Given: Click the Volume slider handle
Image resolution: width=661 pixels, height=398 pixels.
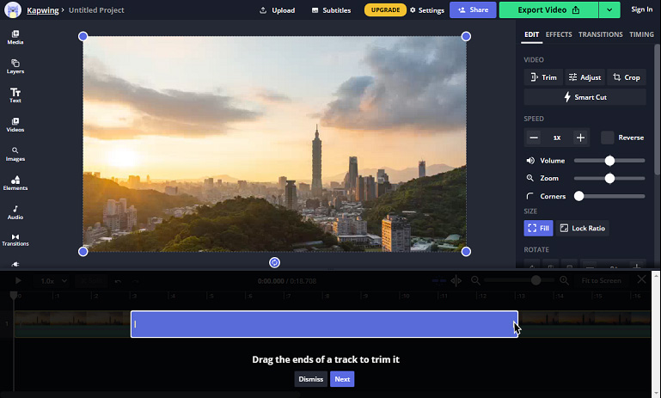Looking at the screenshot, I should coord(609,161).
